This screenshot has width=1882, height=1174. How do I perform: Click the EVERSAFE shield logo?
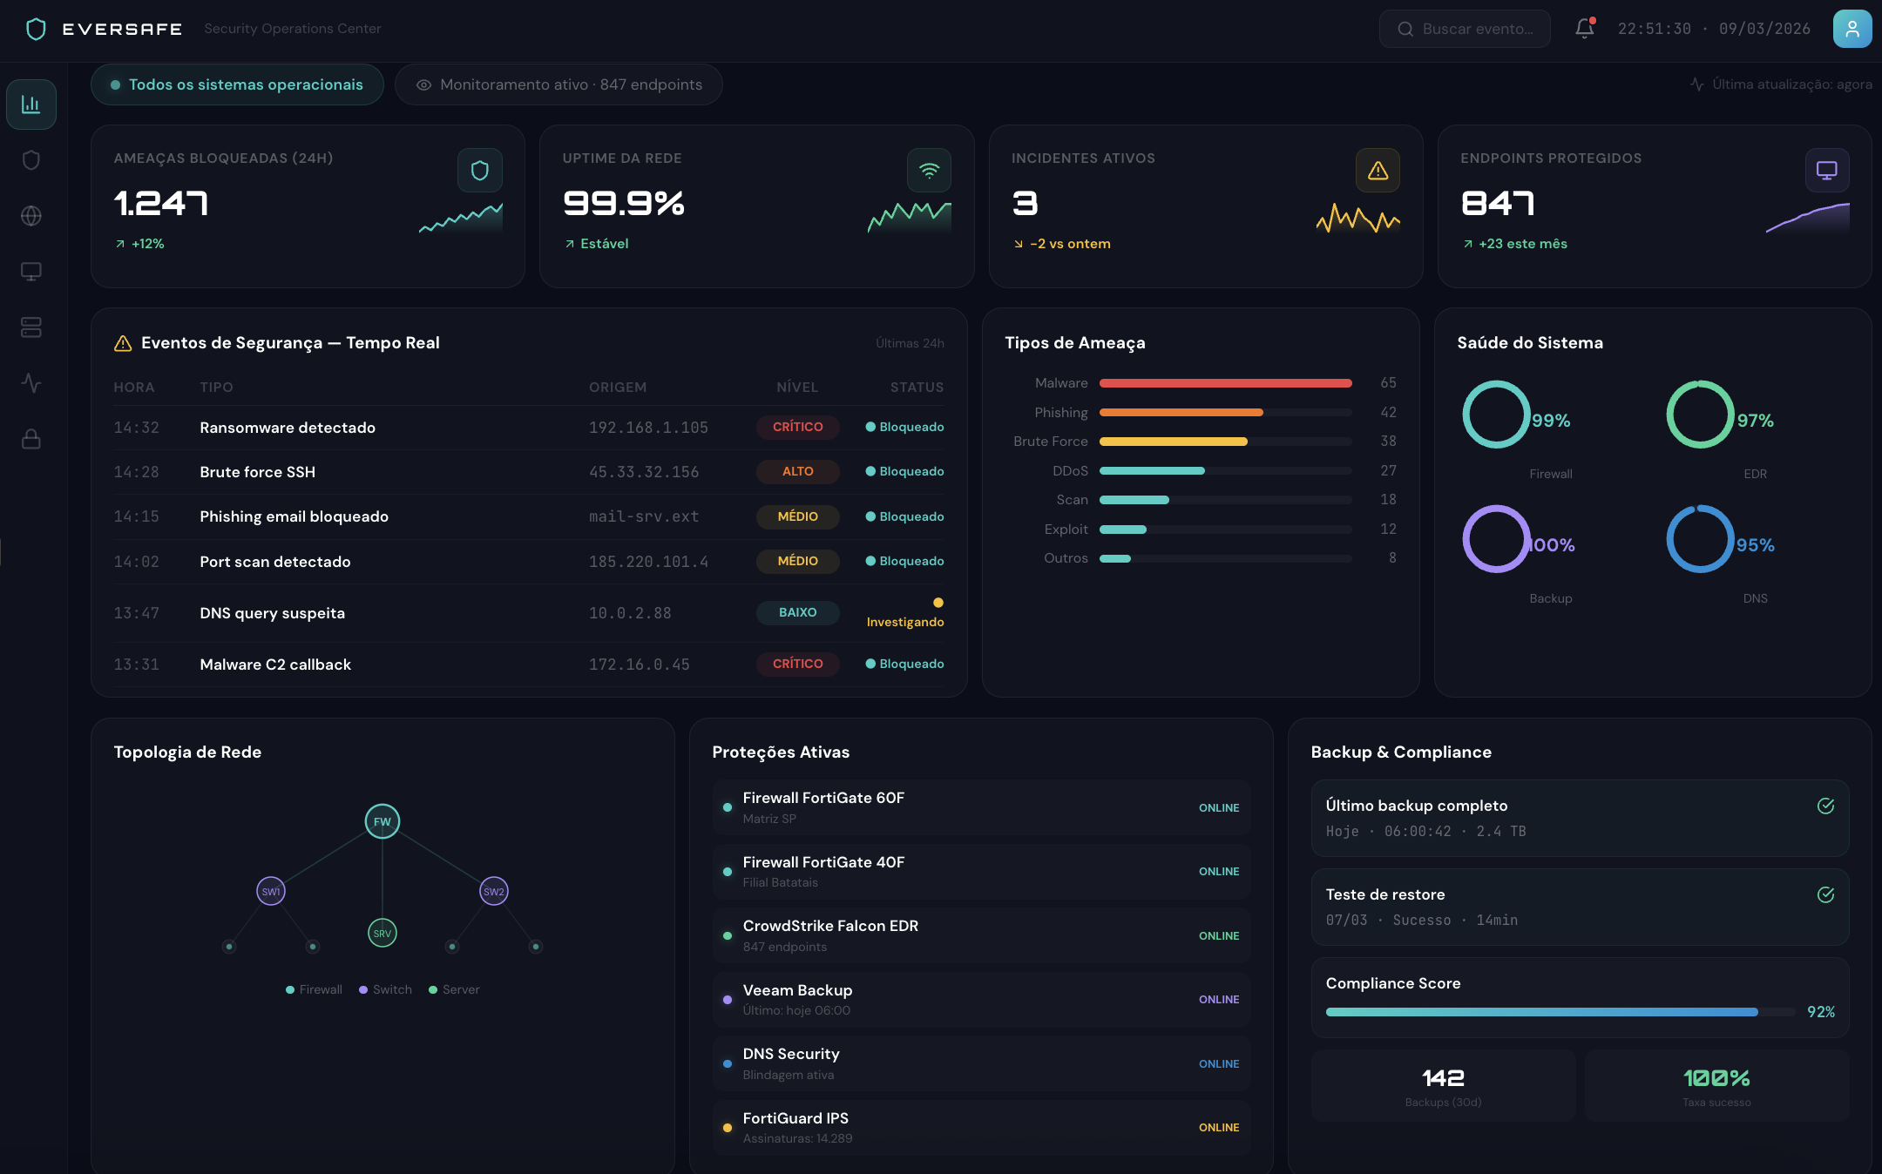tap(35, 29)
